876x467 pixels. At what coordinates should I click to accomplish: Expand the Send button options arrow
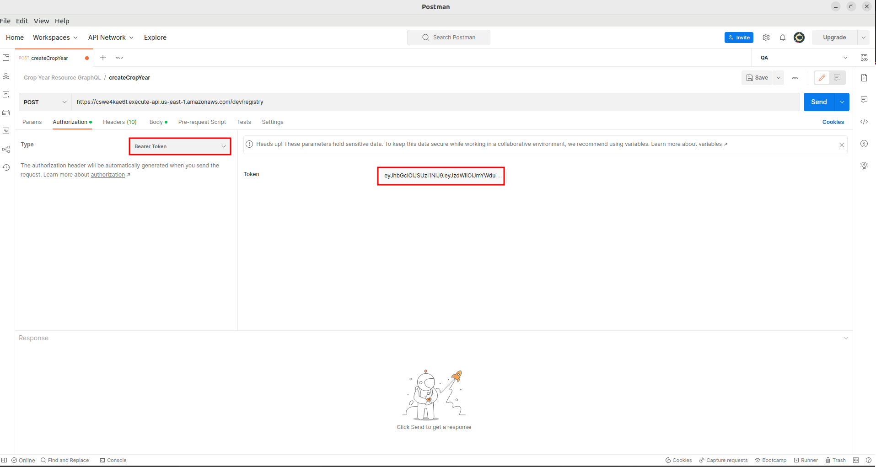click(x=842, y=102)
